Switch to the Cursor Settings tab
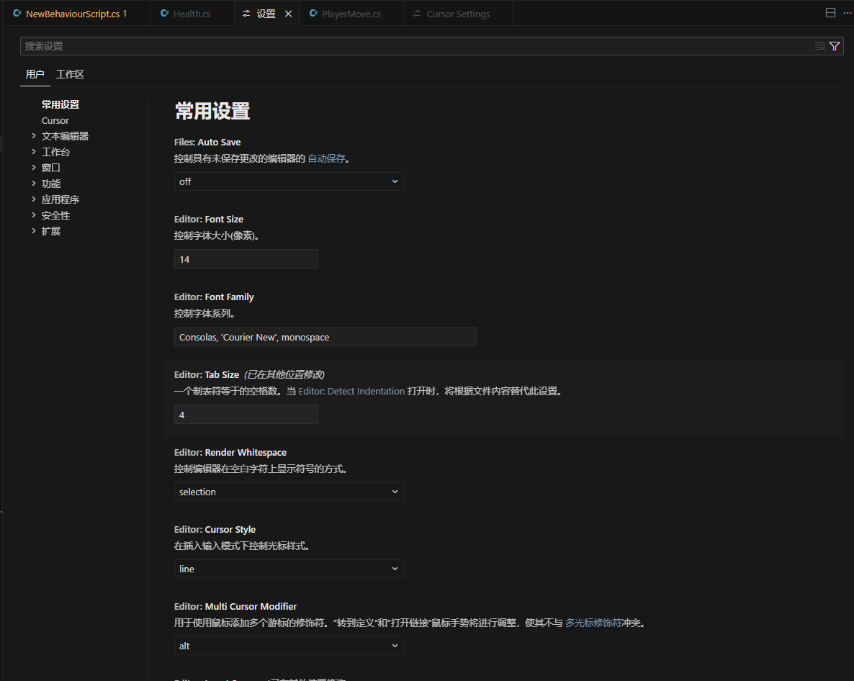854x681 pixels. pyautogui.click(x=458, y=14)
